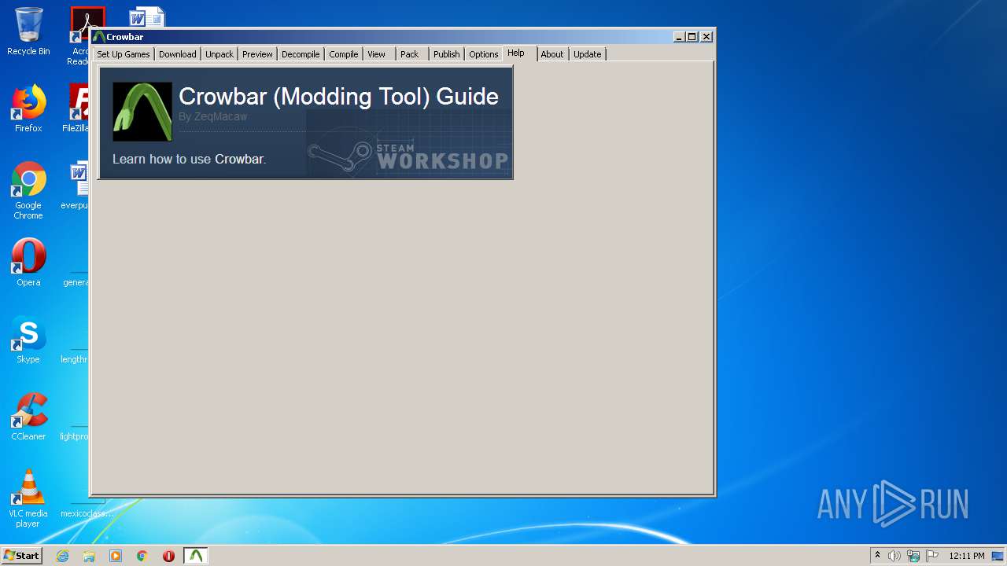Open the Set Up Games tab
1007x566 pixels.
pyautogui.click(x=124, y=54)
